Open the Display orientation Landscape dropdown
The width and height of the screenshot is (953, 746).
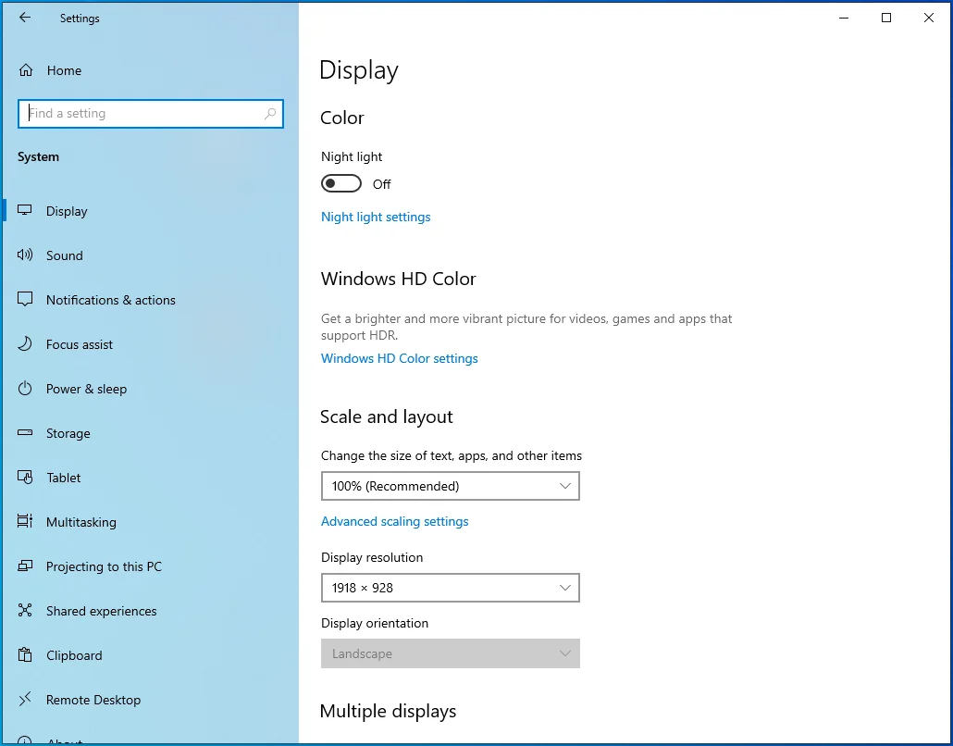pos(451,653)
